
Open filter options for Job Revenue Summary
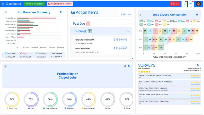pos(61,12)
